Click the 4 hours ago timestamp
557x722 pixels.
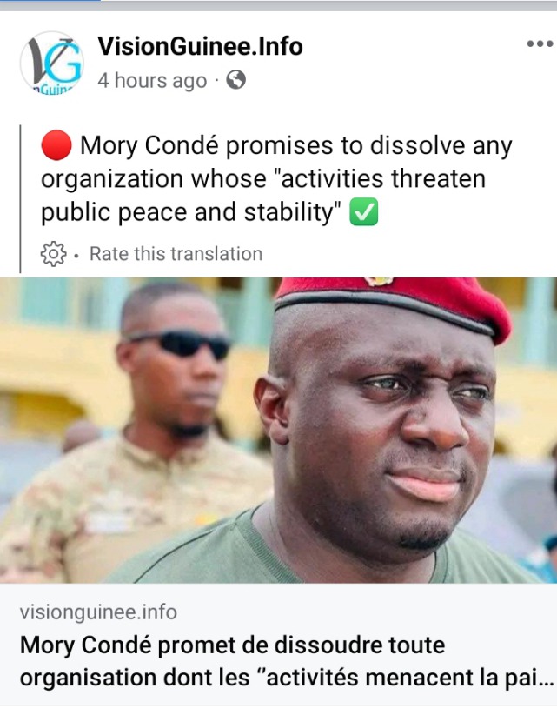tap(152, 81)
